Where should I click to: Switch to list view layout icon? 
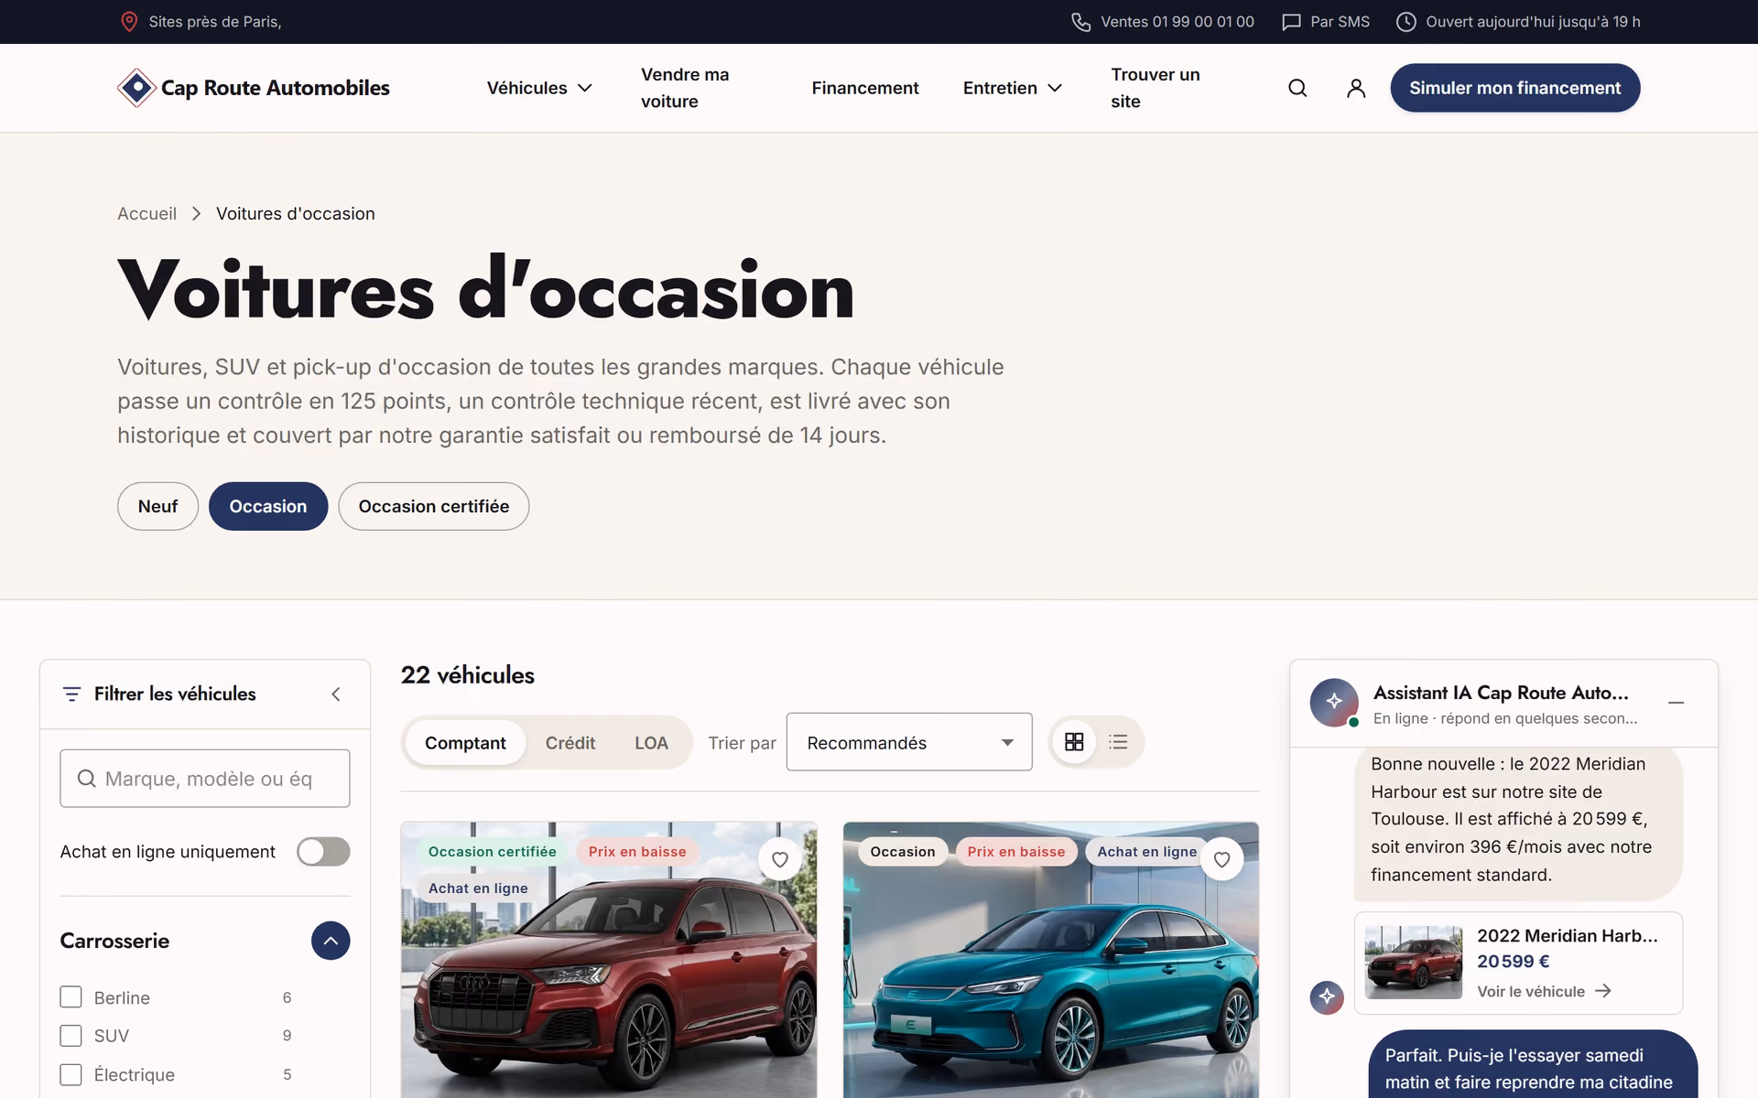click(x=1118, y=742)
